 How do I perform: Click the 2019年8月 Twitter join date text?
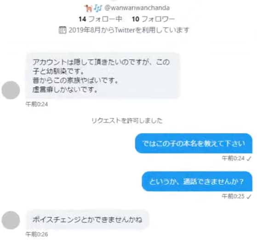coord(129,30)
